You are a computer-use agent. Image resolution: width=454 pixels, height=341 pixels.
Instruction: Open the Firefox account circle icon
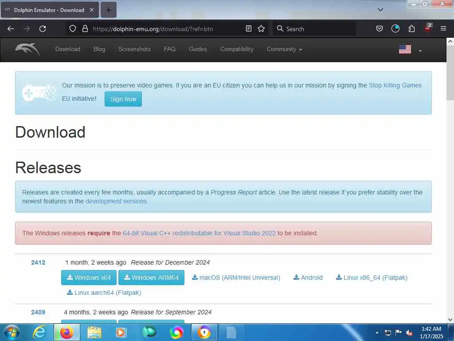[x=395, y=28]
